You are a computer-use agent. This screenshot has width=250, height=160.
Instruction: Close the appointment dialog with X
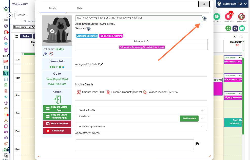[x=204, y=4]
